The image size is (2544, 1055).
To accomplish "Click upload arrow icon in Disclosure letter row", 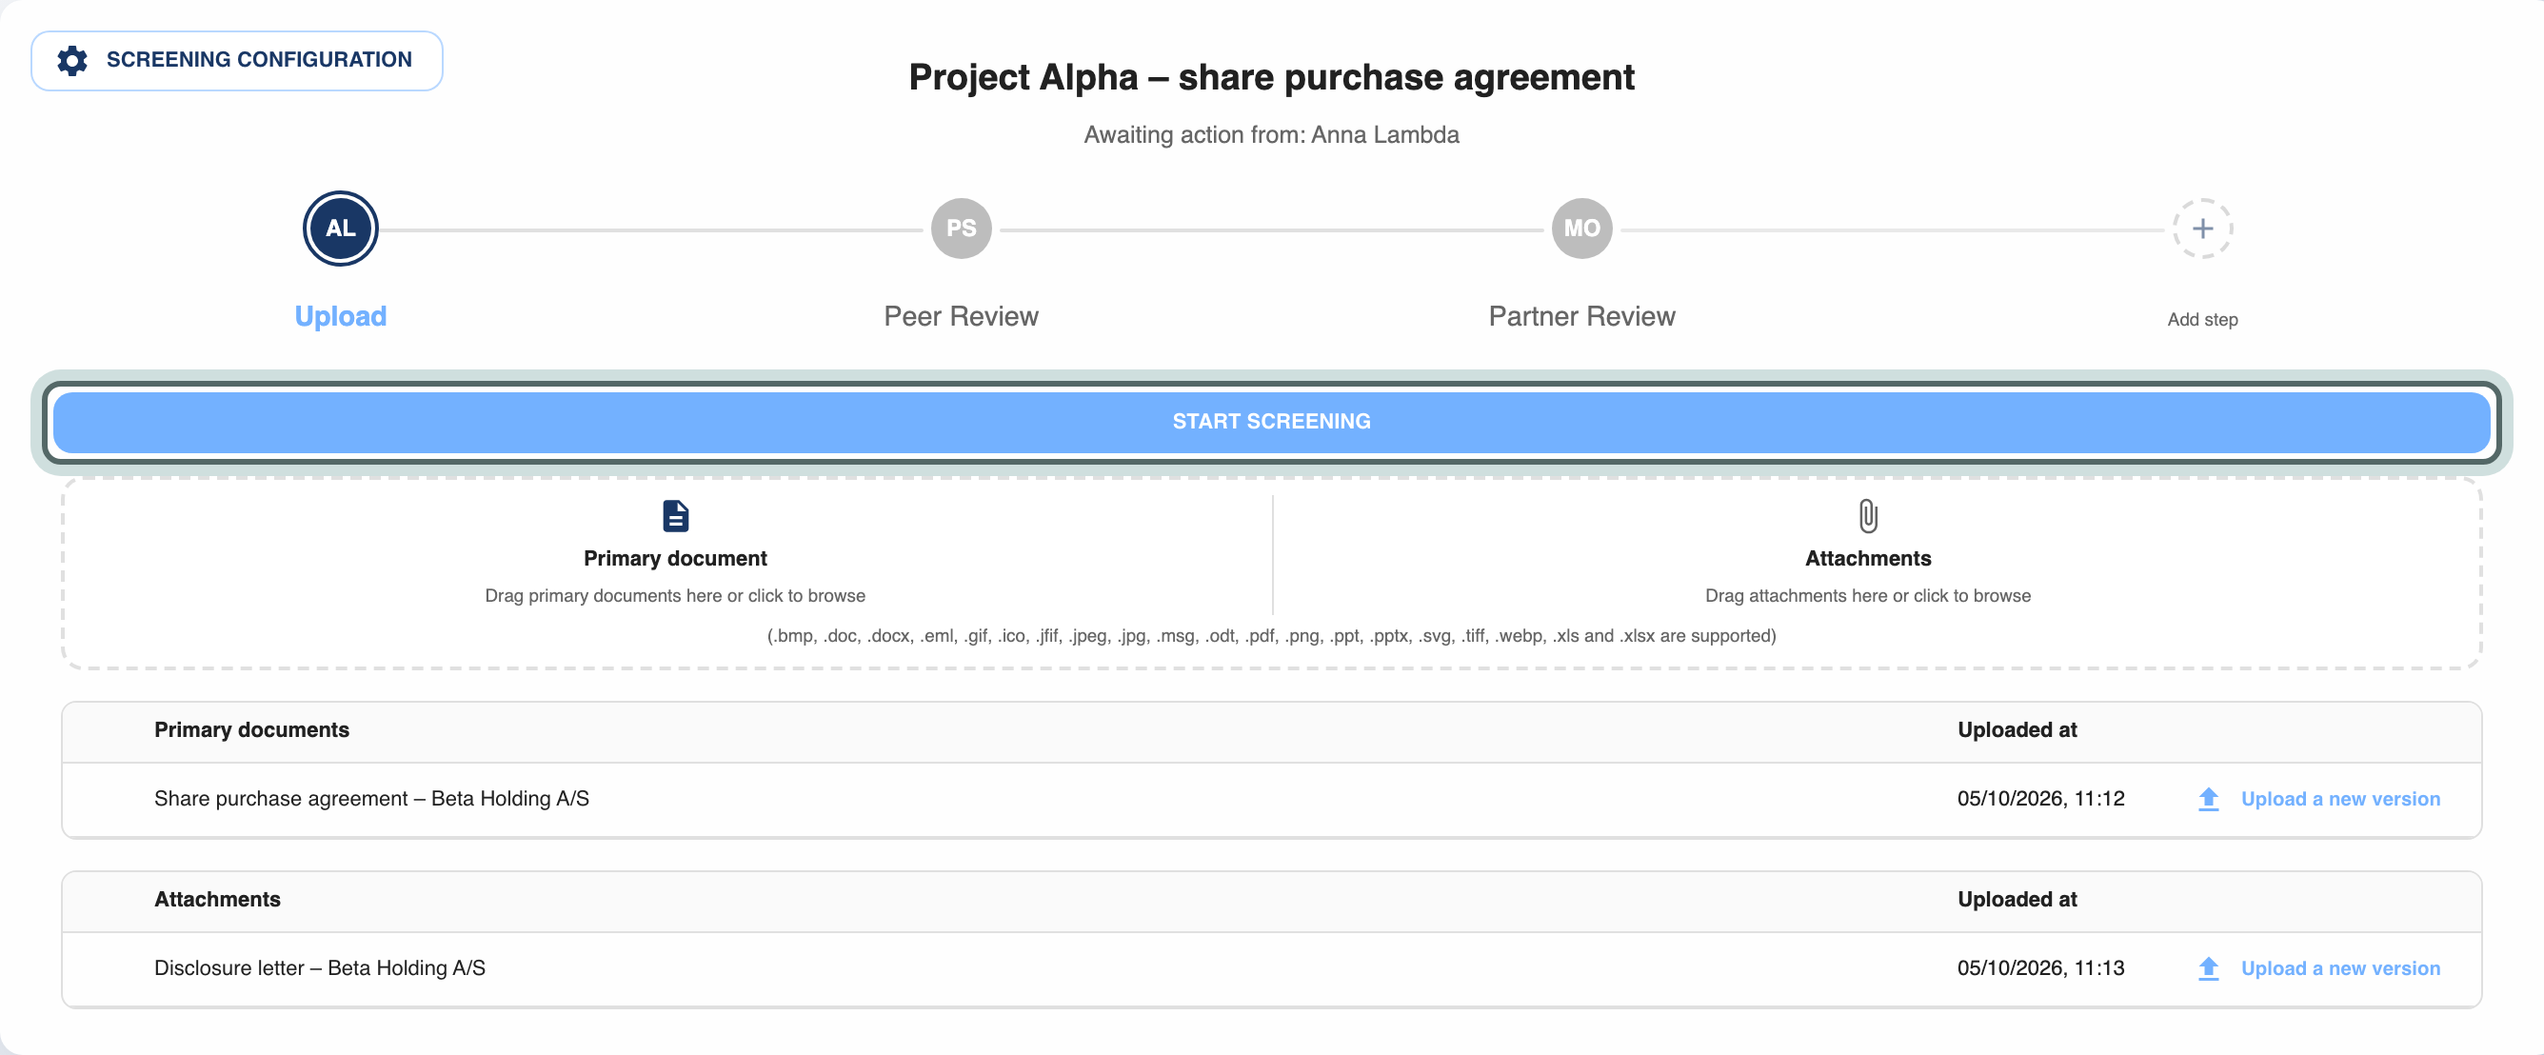I will pos(2209,969).
